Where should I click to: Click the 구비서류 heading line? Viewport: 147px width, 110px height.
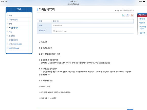tap(43, 42)
